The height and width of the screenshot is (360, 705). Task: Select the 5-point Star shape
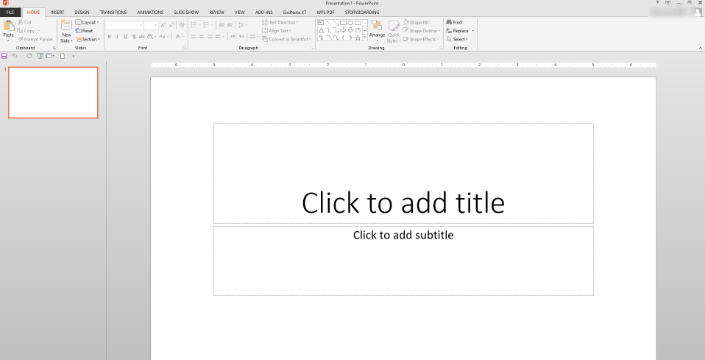pyautogui.click(x=358, y=38)
